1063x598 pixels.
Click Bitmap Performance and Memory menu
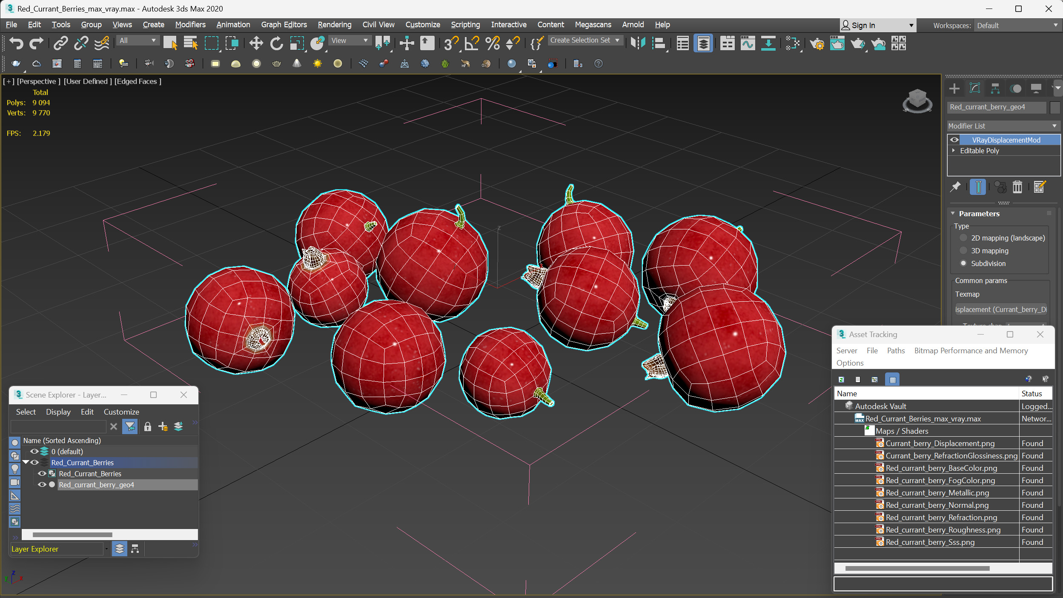pyautogui.click(x=971, y=350)
